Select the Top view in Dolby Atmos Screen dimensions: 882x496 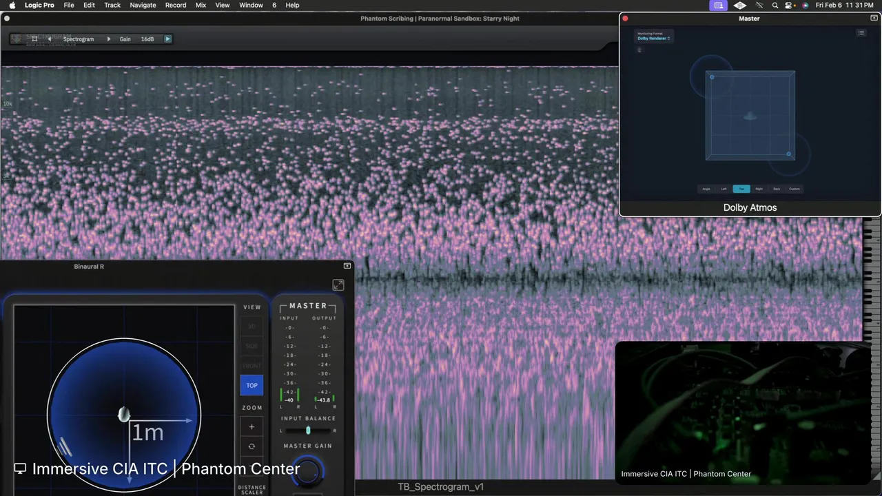[741, 189]
